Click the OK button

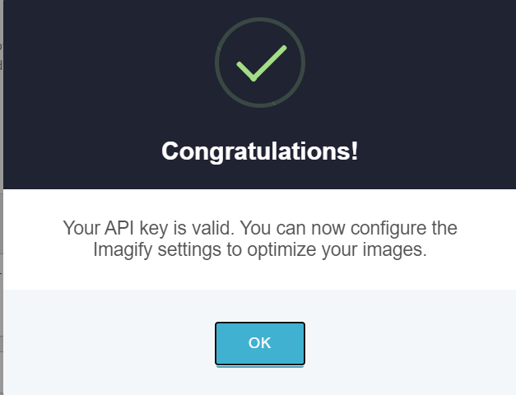click(x=260, y=343)
